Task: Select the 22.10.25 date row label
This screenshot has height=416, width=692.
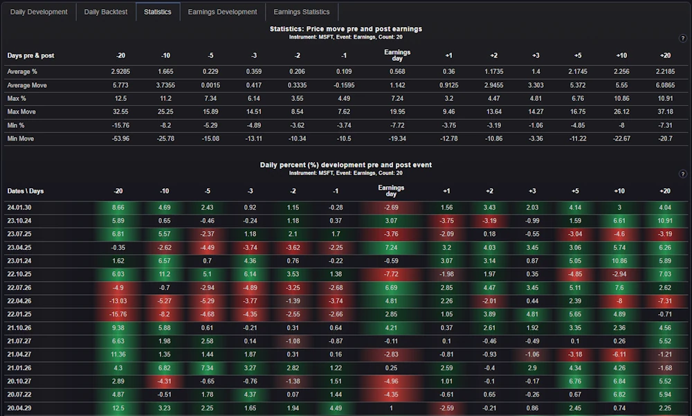Action: click(x=19, y=274)
